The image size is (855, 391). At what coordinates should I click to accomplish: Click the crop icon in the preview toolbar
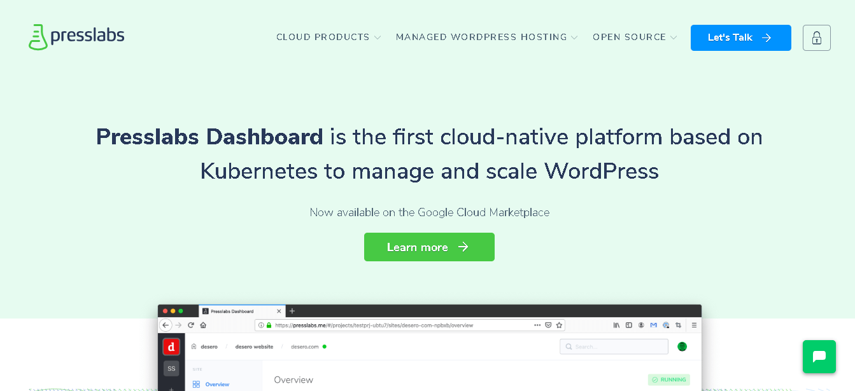coord(679,325)
